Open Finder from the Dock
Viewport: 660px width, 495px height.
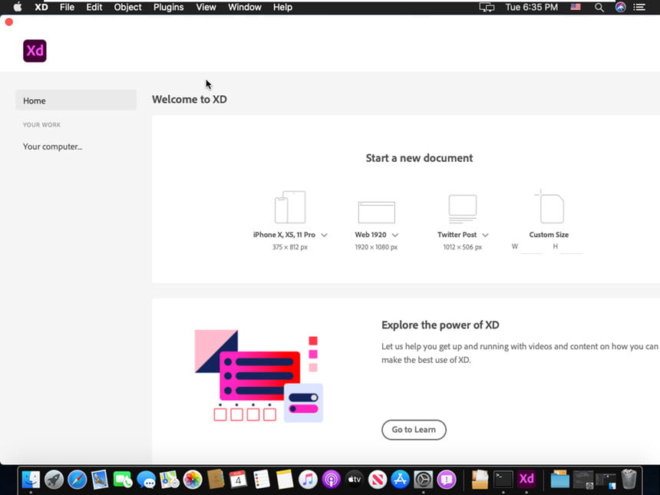pyautogui.click(x=31, y=480)
